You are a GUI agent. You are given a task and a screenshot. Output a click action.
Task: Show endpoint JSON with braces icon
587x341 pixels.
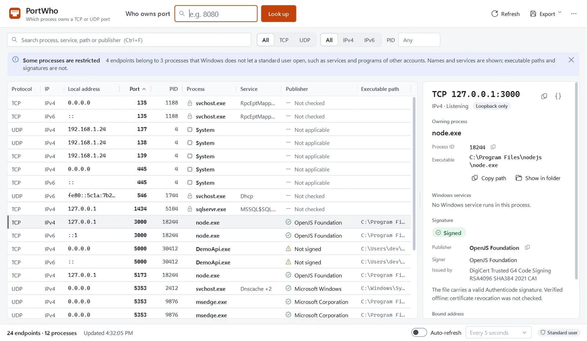tap(558, 96)
